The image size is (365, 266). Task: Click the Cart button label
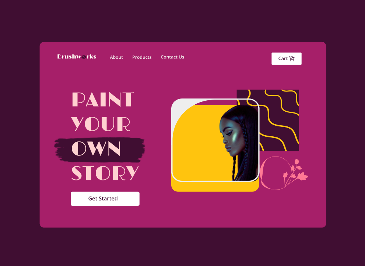(283, 58)
